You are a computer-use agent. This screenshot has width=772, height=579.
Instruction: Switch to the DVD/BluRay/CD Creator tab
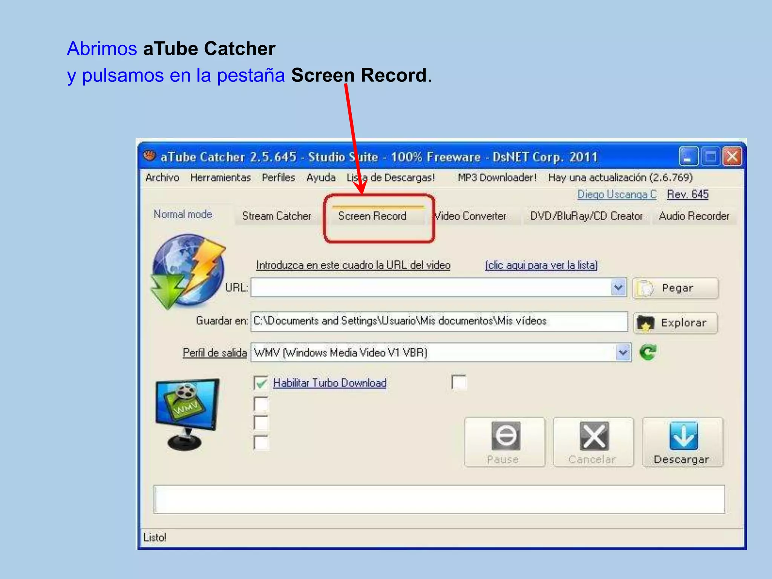click(586, 216)
